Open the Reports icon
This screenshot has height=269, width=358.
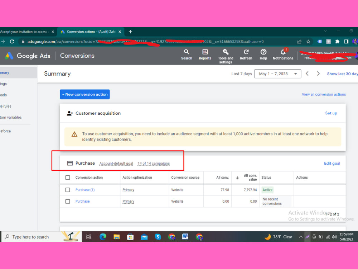[x=205, y=55]
